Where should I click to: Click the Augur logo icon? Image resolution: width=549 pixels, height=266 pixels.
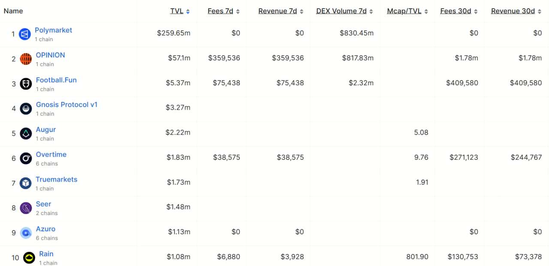[26, 134]
